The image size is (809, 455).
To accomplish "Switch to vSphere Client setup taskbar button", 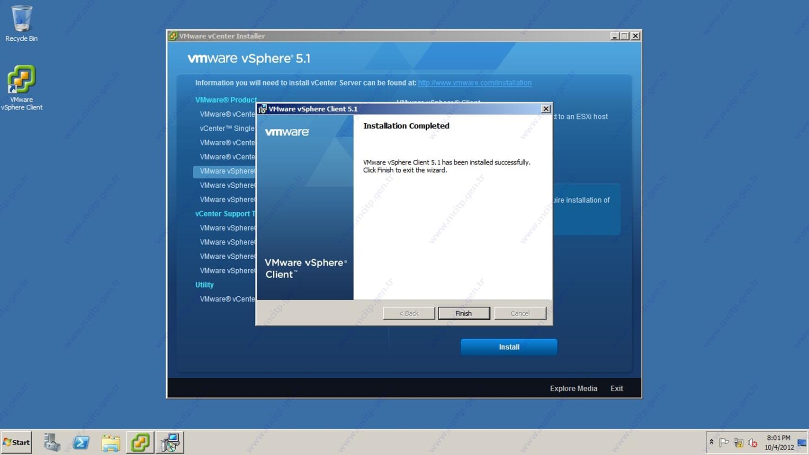I will pyautogui.click(x=170, y=442).
